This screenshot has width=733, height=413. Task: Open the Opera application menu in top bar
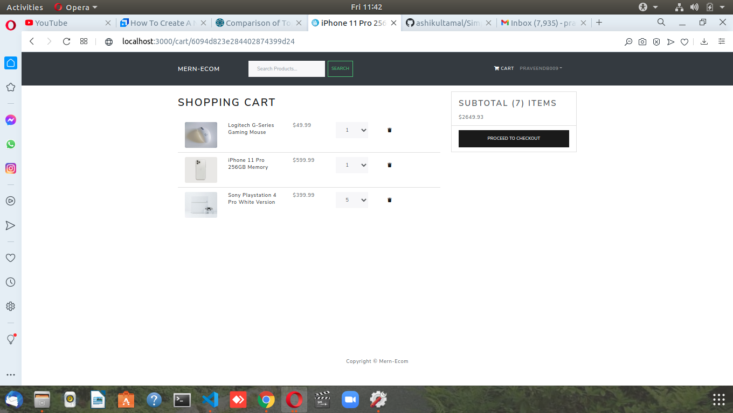coord(76,7)
